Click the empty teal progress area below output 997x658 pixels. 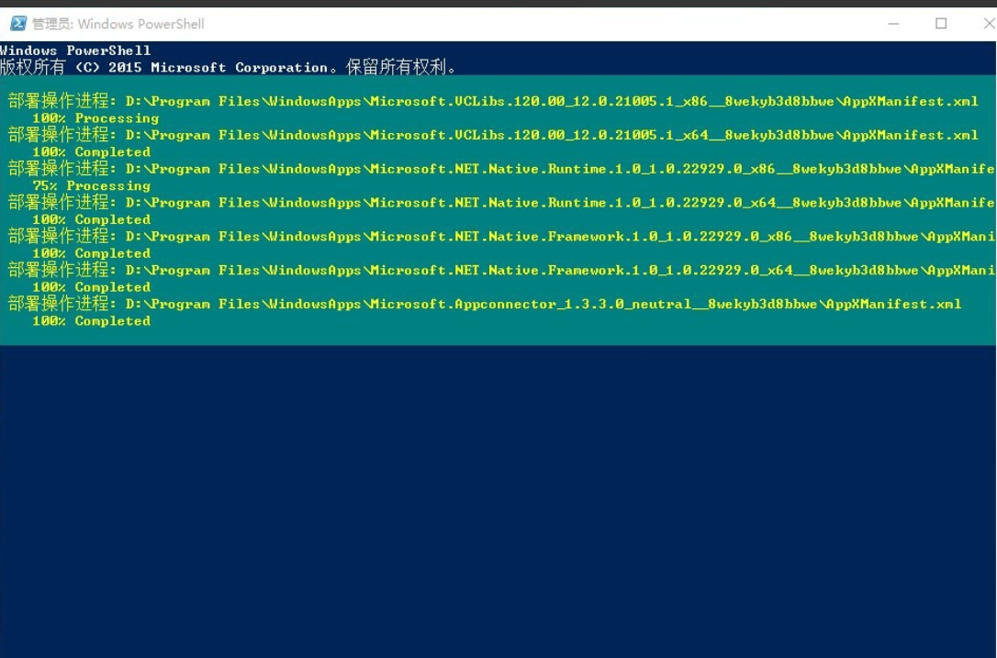(551, 335)
